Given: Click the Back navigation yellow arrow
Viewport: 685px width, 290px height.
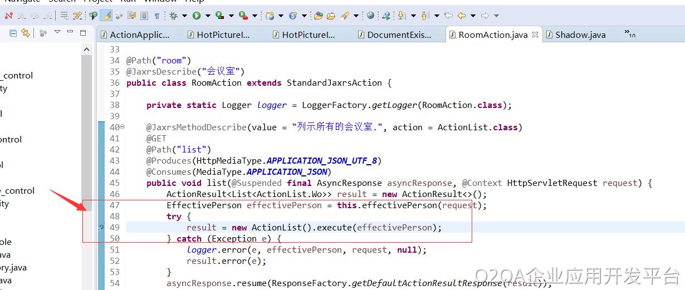Looking at the screenshot, I should point(461,16).
